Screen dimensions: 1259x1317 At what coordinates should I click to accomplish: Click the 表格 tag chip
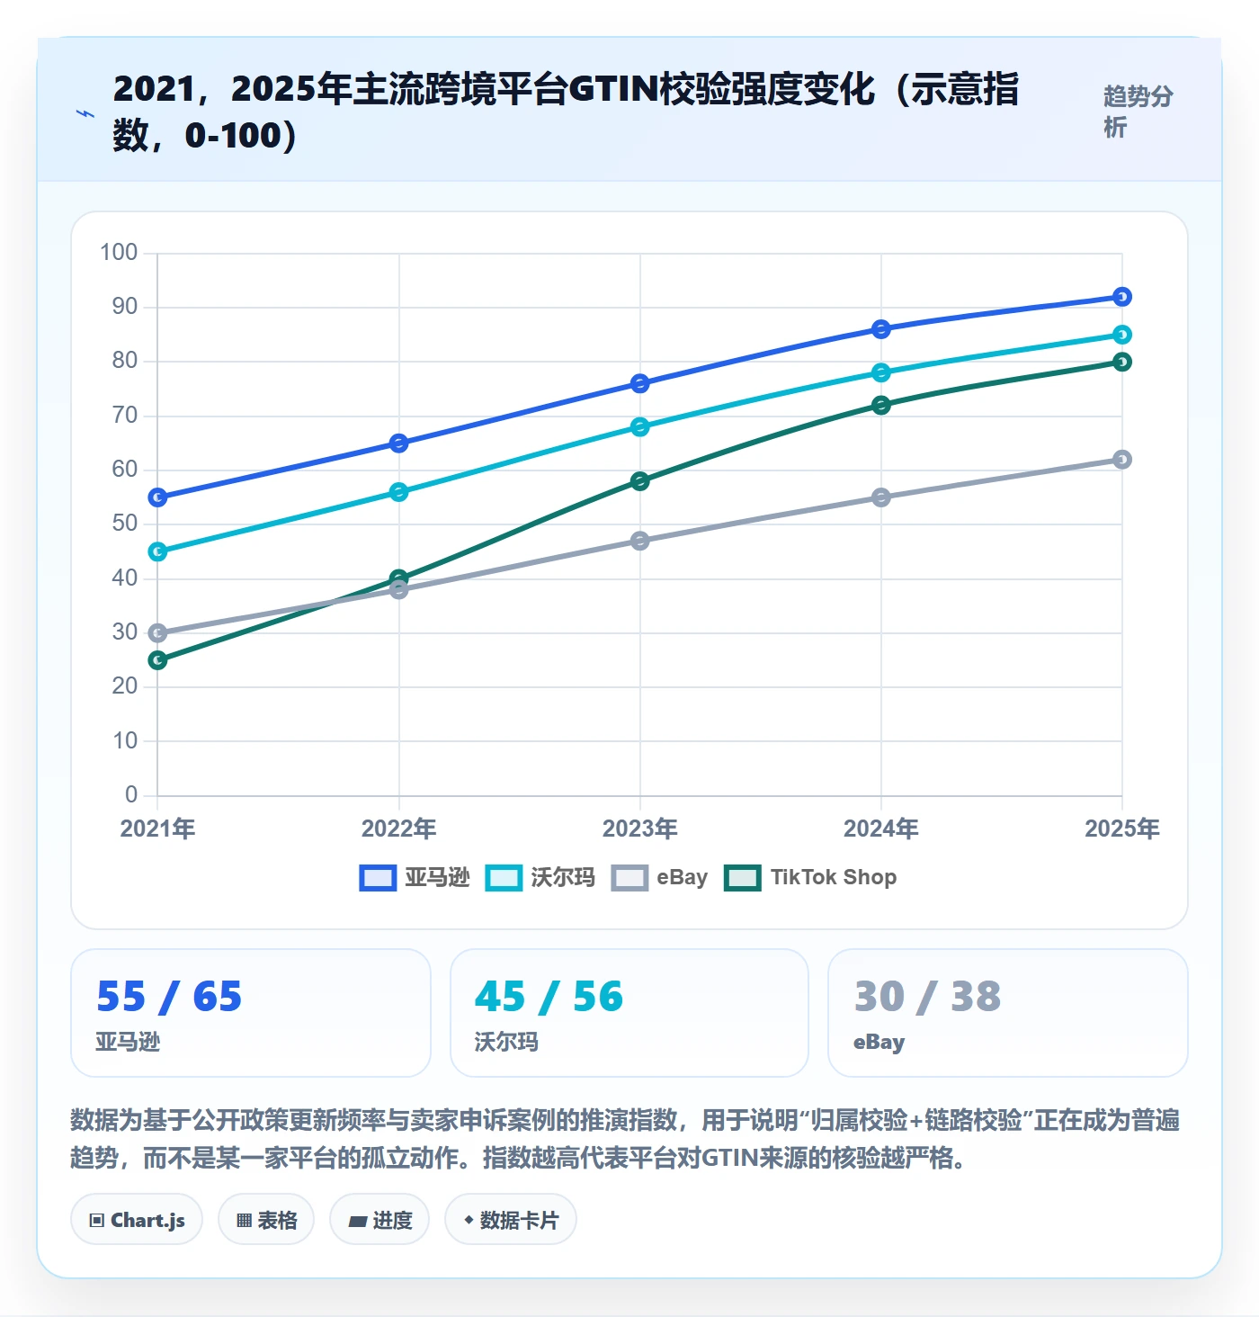266,1220
